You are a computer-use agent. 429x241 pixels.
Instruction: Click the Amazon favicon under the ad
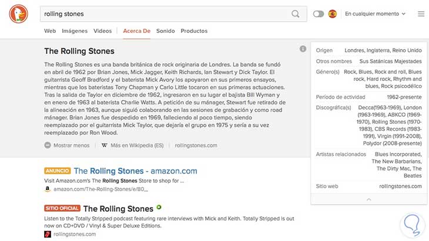48,189
